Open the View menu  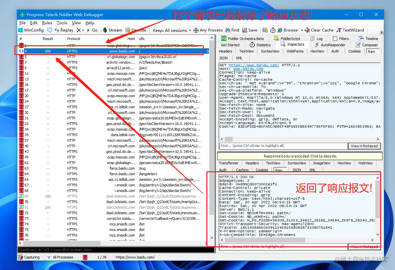(x=76, y=23)
